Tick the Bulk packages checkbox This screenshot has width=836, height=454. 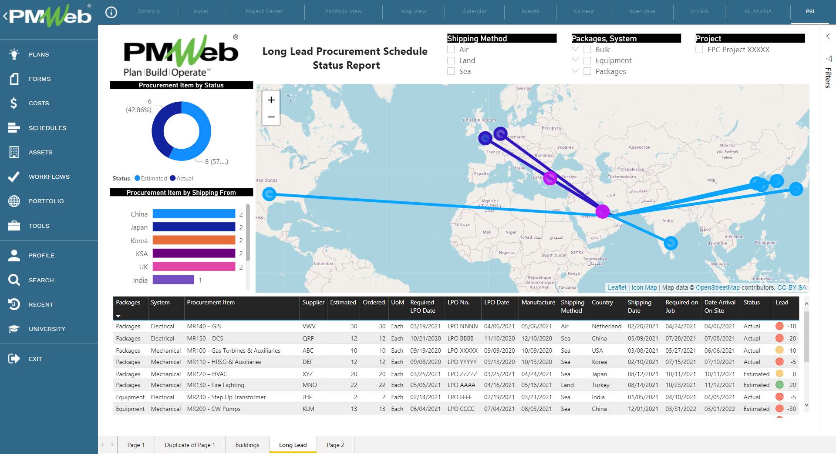(x=587, y=50)
